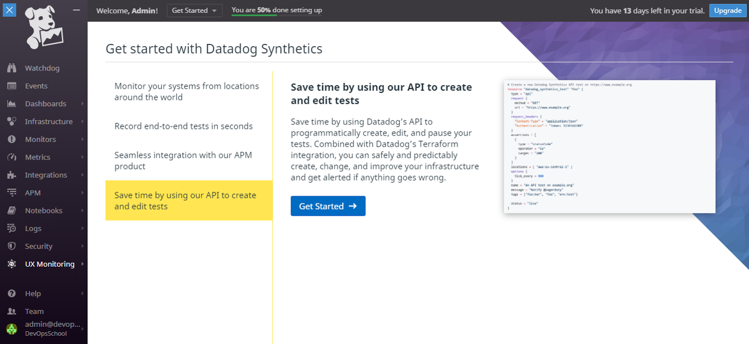Screen dimensions: 749x344
Task: Select 'Seamless integration with our APM product' tab
Action: [184, 161]
